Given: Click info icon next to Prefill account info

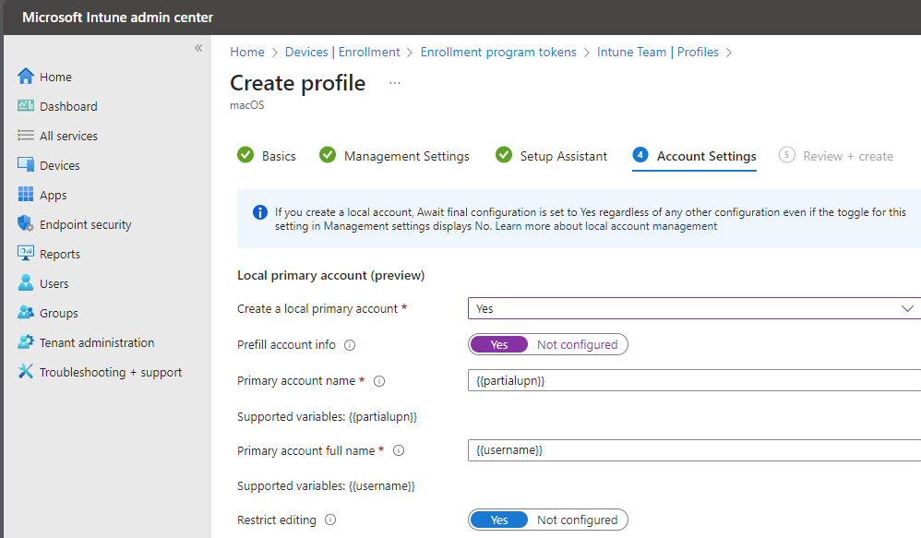Looking at the screenshot, I should (x=350, y=345).
